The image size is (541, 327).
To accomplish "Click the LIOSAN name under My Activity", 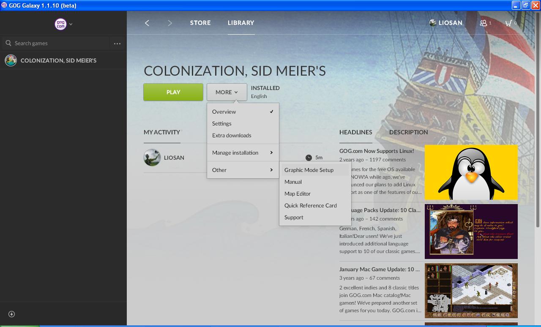I will tap(174, 158).
